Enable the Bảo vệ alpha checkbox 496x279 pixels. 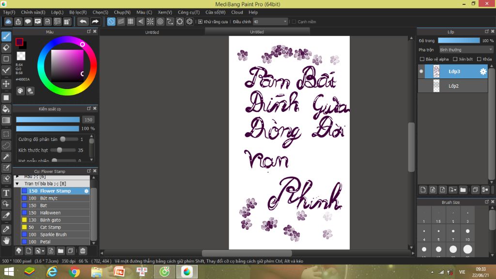tap(422, 59)
